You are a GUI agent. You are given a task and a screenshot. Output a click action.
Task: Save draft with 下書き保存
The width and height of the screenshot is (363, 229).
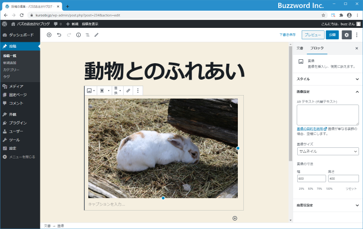[287, 35]
